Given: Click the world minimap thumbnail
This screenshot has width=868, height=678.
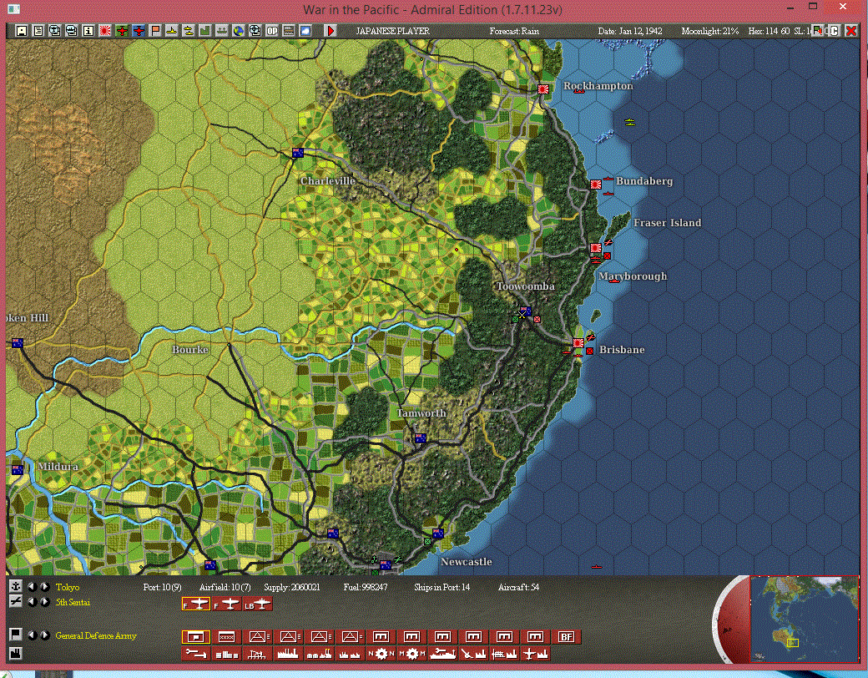Looking at the screenshot, I should click(805, 619).
